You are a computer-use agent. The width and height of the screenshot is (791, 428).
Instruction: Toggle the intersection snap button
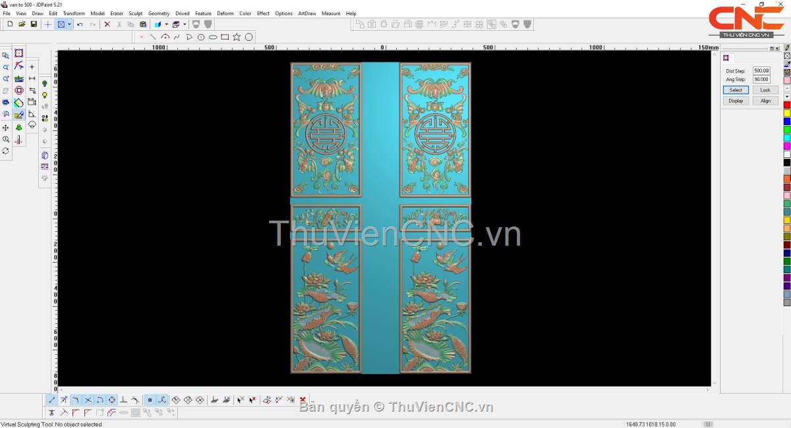88,400
